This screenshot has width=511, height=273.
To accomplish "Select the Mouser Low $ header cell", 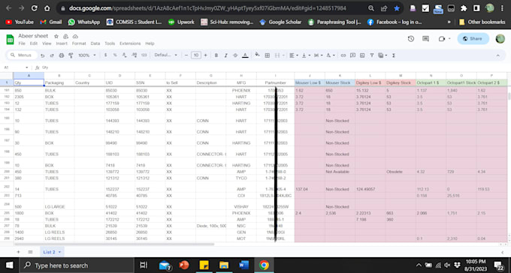I will tap(310, 83).
